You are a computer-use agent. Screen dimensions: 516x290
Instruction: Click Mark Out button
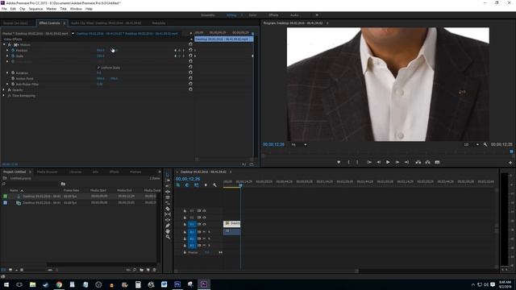[357, 162]
